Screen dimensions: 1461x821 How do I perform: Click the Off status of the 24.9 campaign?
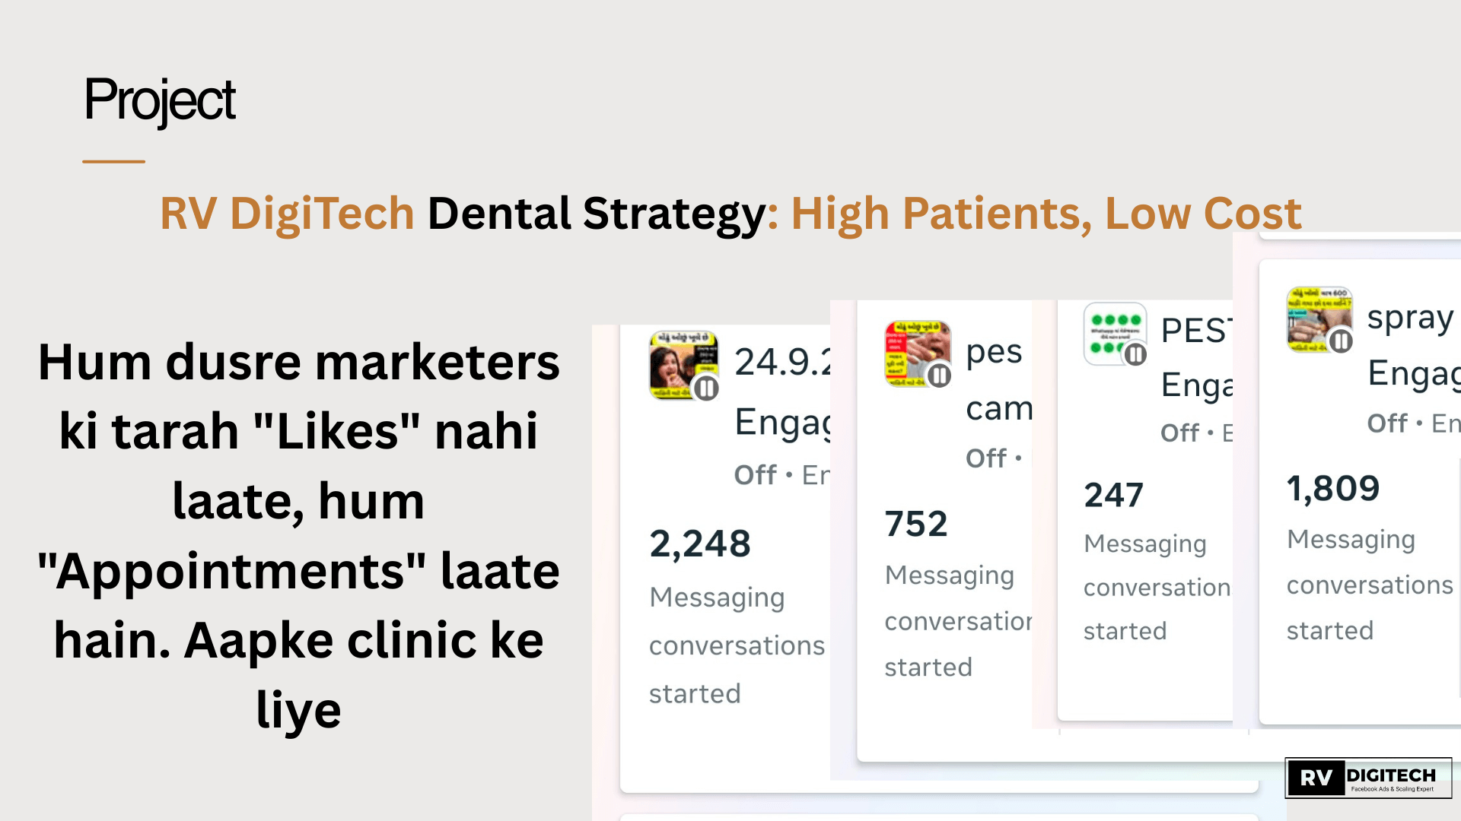tap(755, 475)
